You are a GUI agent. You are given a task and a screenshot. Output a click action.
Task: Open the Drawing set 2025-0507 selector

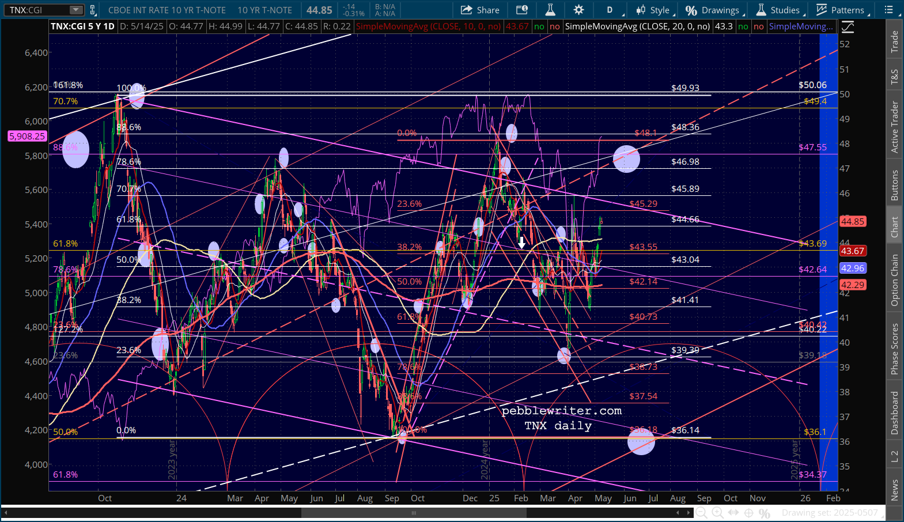[833, 513]
